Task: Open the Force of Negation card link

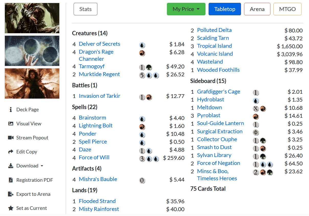Action: click(x=219, y=163)
